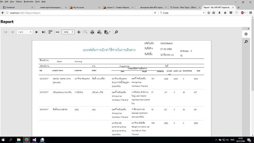The width and height of the screenshot is (254, 143).
Task: Select the 'GG2' customer cell
Action: click(77, 110)
